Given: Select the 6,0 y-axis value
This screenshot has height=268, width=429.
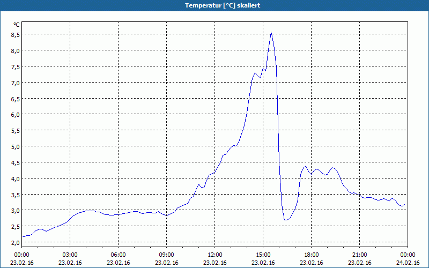Looking at the screenshot, I should [15, 115].
